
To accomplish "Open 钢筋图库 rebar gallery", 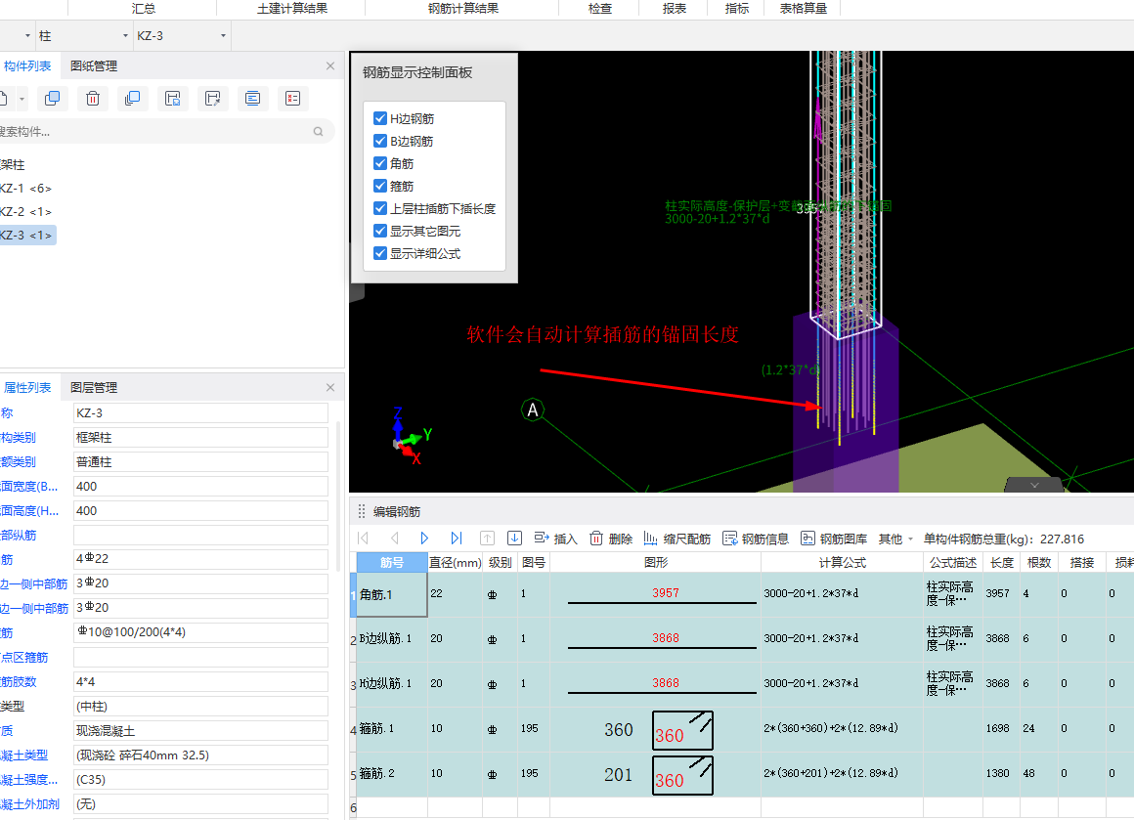I will click(x=833, y=539).
